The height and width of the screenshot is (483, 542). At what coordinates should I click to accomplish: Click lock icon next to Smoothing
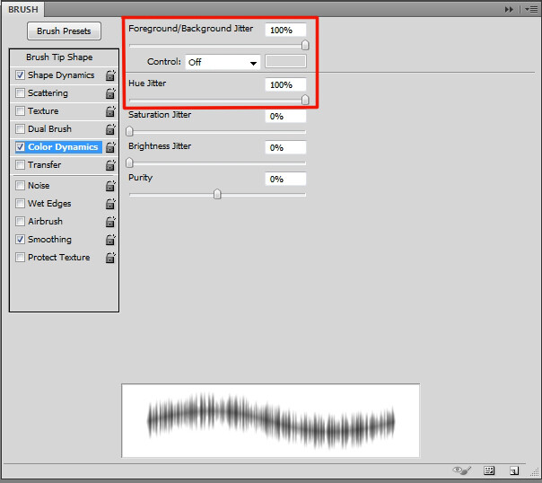[110, 240]
